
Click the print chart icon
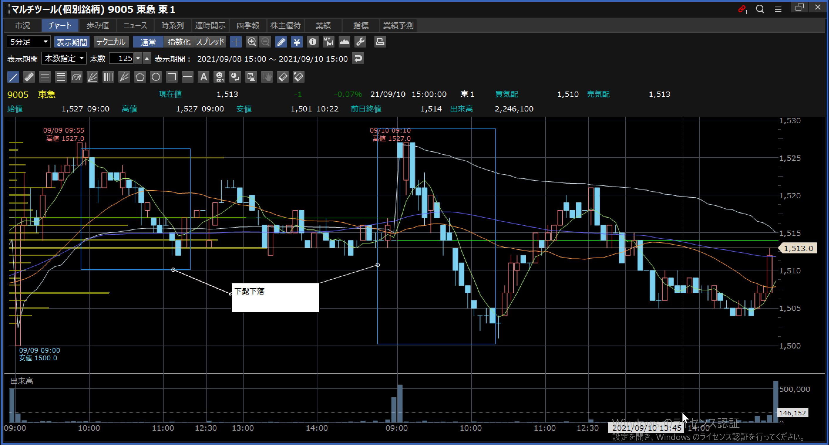pyautogui.click(x=380, y=42)
